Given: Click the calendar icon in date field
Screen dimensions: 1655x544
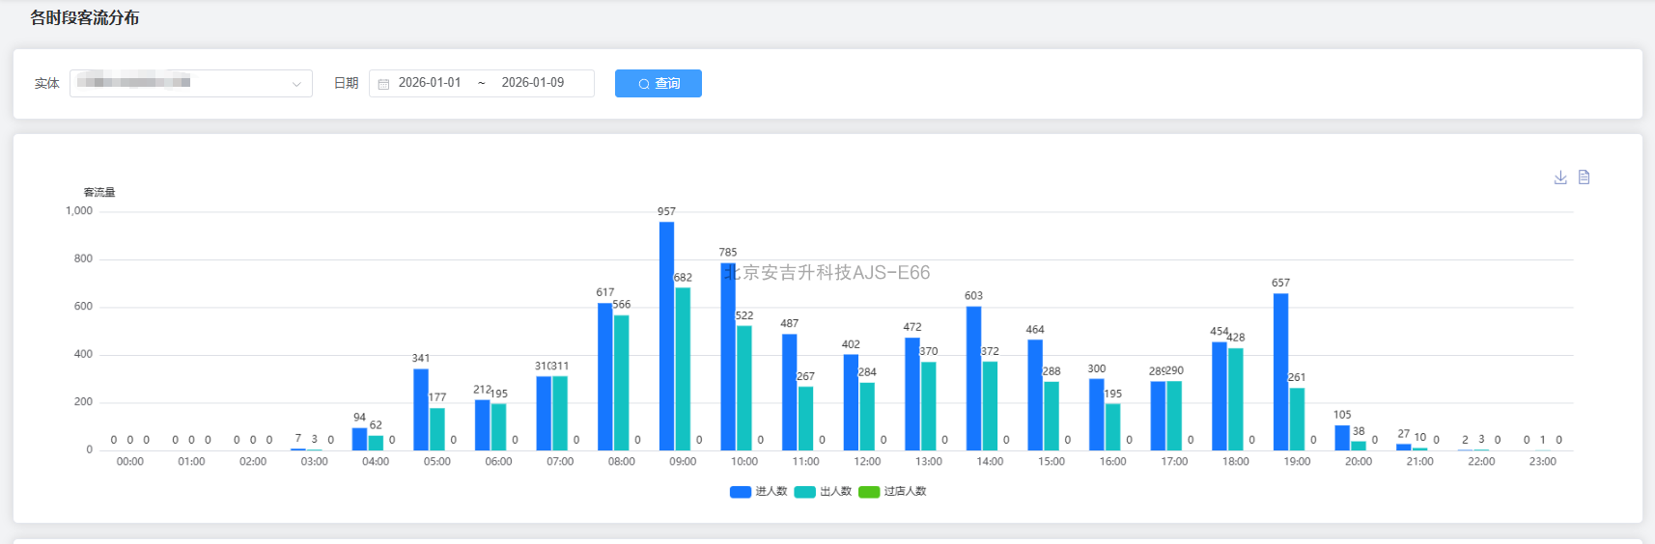Looking at the screenshot, I should (x=383, y=84).
